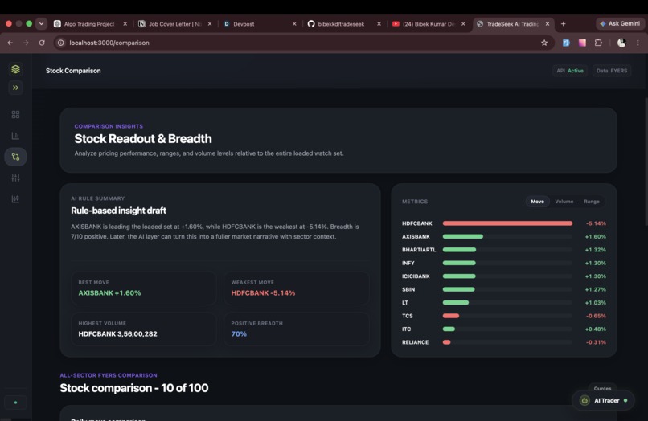Open a new tab with plus button
The image size is (648, 421).
pyautogui.click(x=563, y=24)
